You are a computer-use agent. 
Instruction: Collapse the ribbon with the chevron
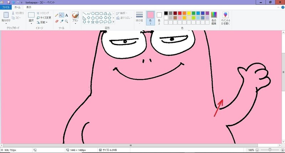coord(278,7)
